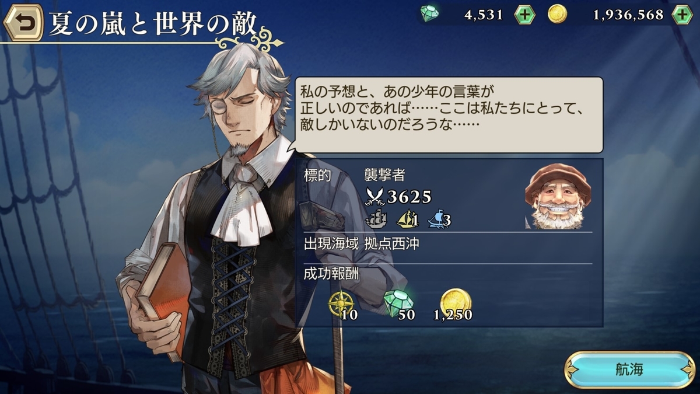Tap the 1,936,568 gold amount
This screenshot has height=394, width=700.
click(x=628, y=15)
